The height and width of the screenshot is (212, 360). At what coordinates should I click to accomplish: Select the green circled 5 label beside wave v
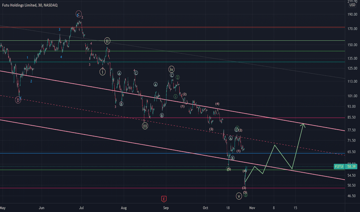[246, 195]
